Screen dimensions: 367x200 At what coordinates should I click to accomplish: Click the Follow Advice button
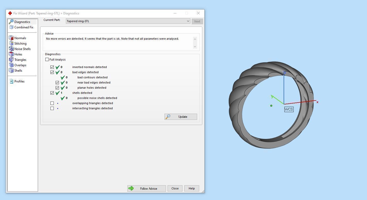point(146,188)
